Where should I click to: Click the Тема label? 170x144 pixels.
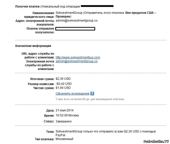tap(50, 131)
